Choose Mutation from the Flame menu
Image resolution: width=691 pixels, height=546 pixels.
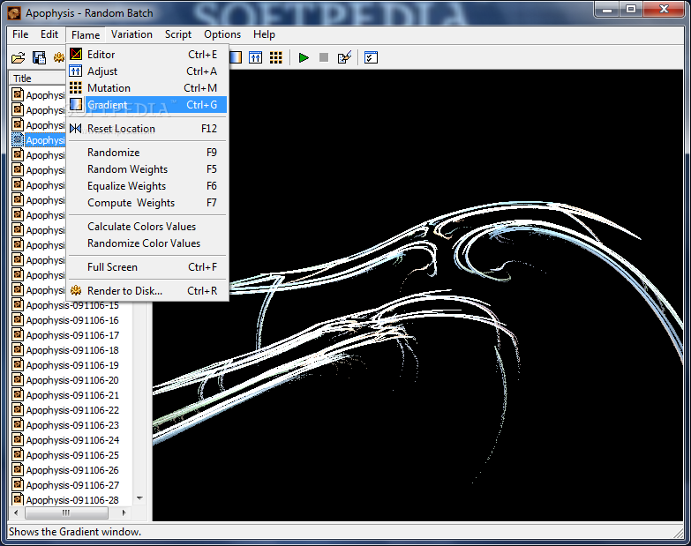coord(147,87)
